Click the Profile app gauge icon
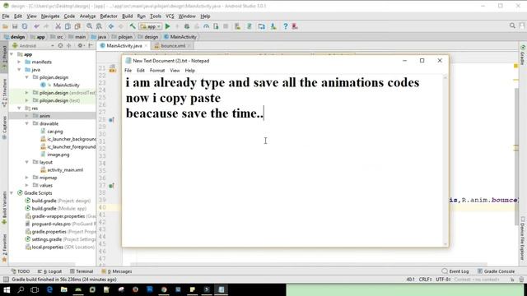This screenshot has height=296, width=527. point(207,26)
